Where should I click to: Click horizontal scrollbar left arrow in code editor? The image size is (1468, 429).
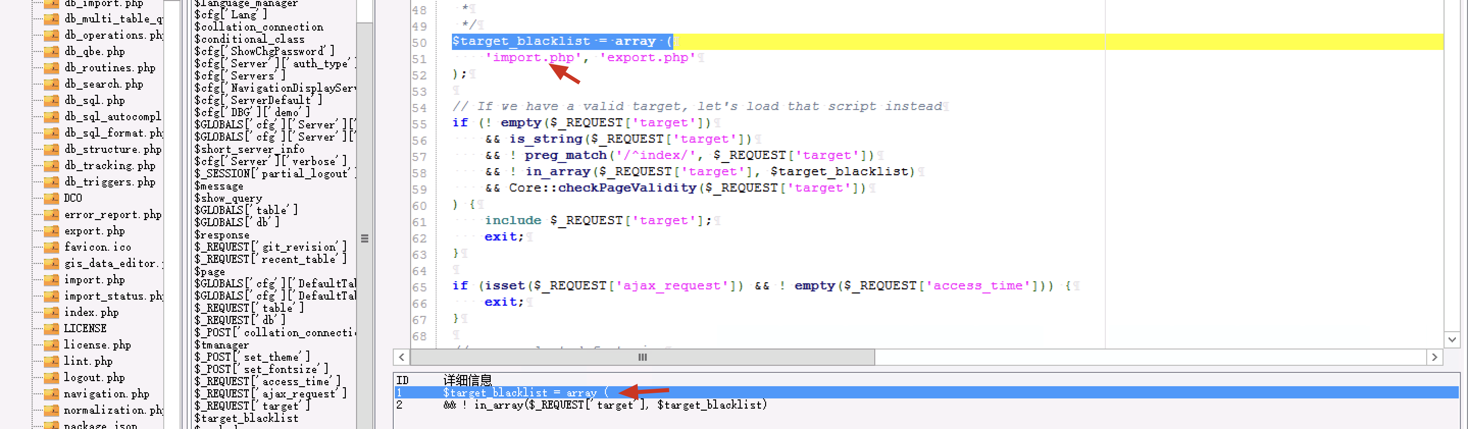point(401,357)
